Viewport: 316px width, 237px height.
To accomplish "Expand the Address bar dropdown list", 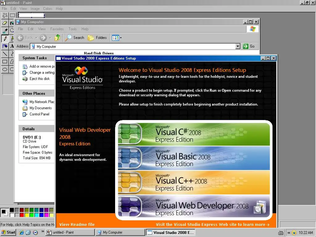I will point(238,46).
